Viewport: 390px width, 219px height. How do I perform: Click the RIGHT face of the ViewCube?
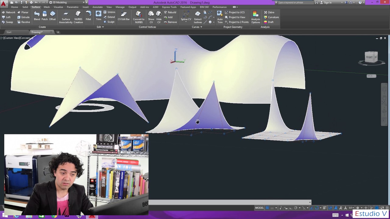(369, 57)
